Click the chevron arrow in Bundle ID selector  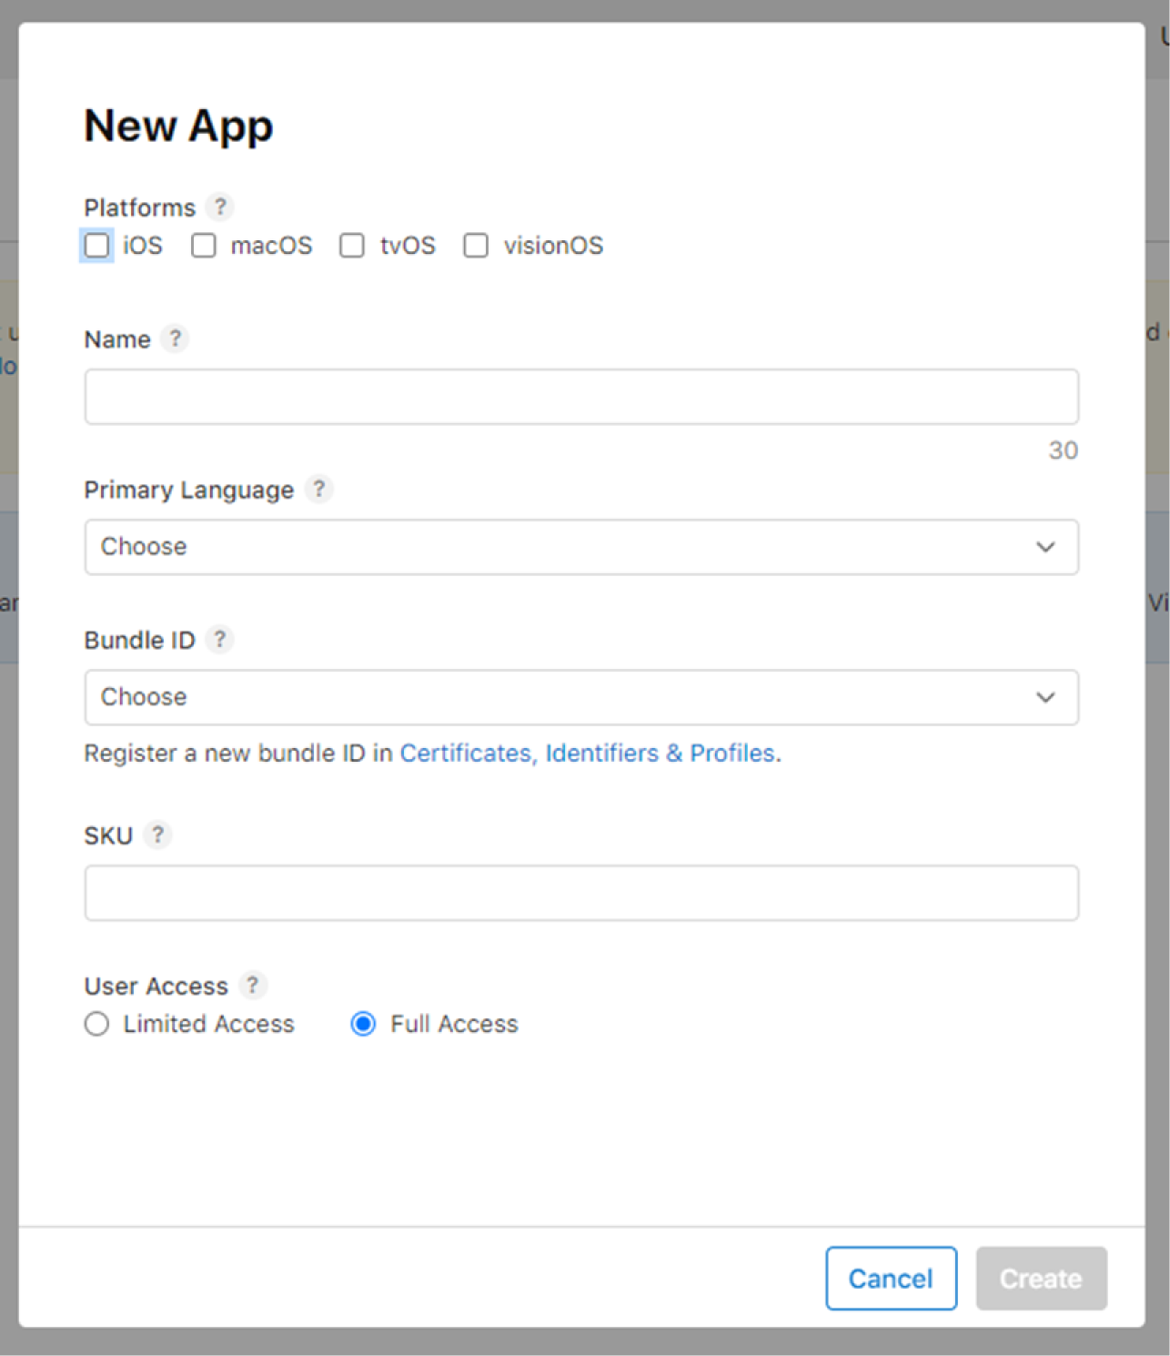[1045, 697]
